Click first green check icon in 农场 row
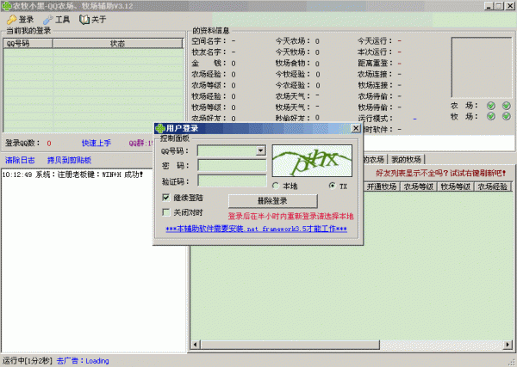The image size is (517, 367). (491, 106)
